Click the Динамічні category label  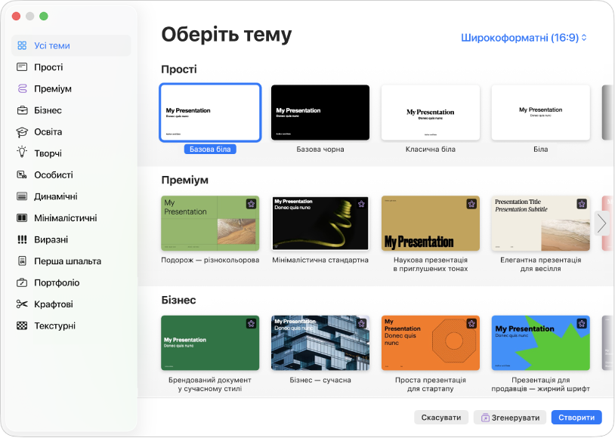(56, 196)
